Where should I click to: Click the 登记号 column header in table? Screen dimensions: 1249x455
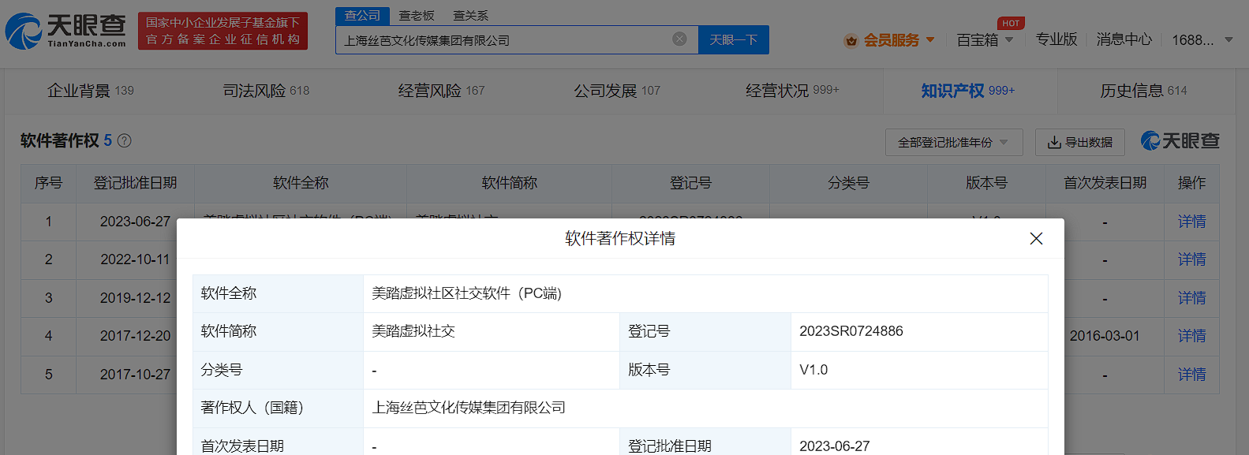click(690, 183)
